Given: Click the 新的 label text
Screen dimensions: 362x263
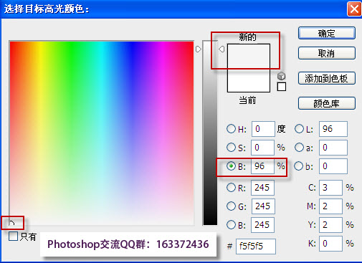Looking at the screenshot, I should [x=247, y=37].
